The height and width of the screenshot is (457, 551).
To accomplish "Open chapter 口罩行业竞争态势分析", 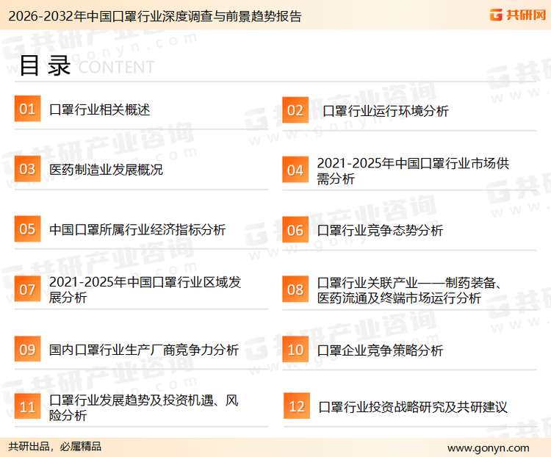I will [x=380, y=231].
